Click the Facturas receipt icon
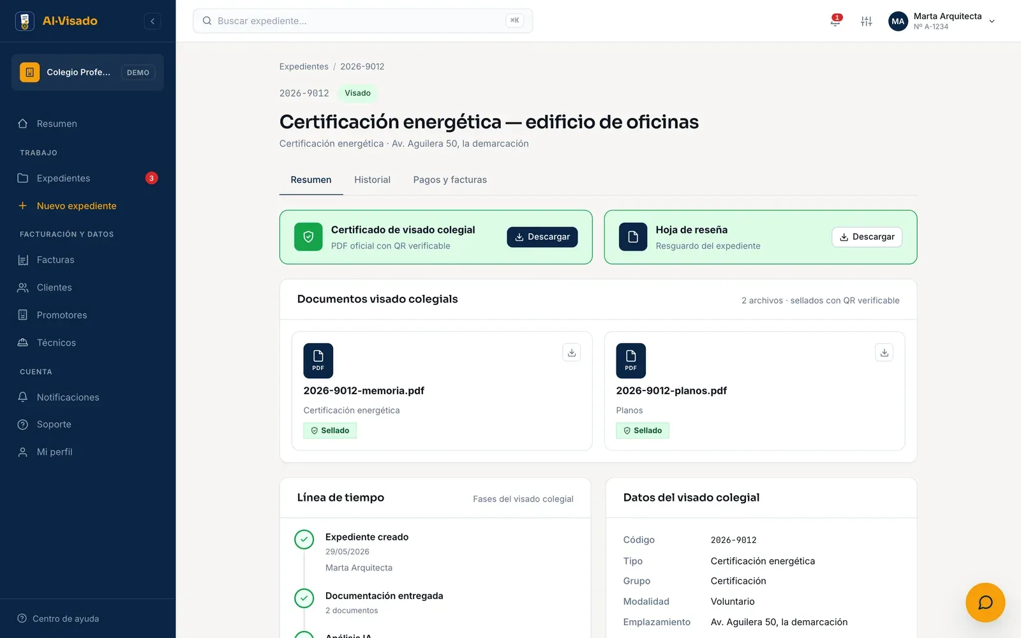Screen dimensions: 1021x638 pyautogui.click(x=23, y=260)
